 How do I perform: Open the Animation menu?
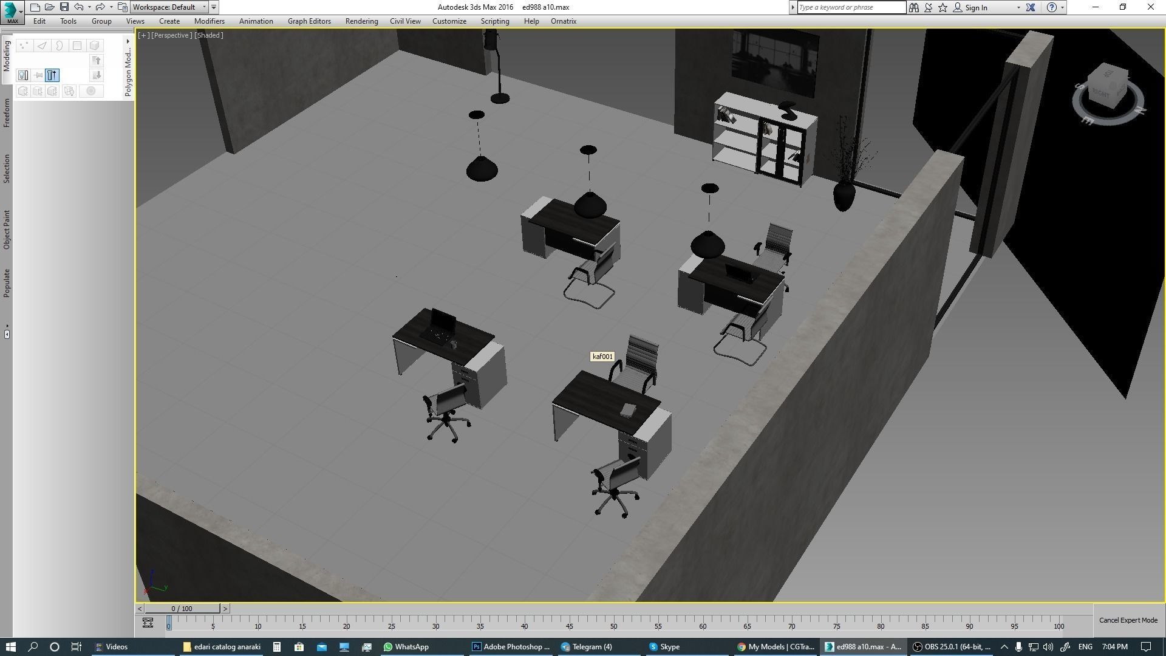coord(256,21)
